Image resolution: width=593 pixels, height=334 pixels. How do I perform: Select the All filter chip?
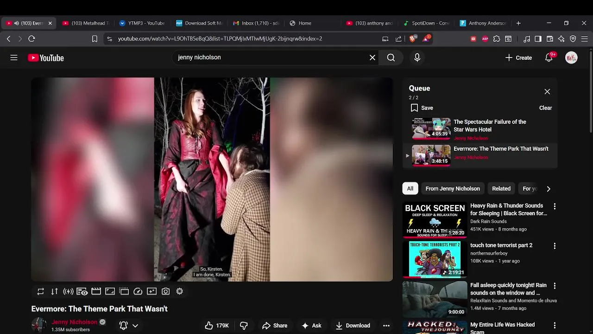(x=410, y=189)
